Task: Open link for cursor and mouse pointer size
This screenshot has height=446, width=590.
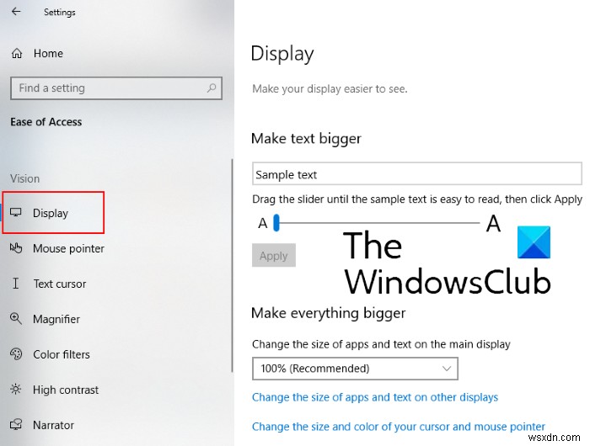Action: 399,427
